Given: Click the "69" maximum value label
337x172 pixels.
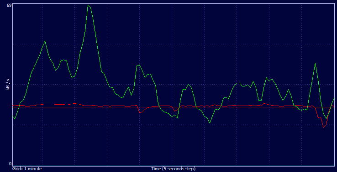Looking at the screenshot, I should (9, 5).
